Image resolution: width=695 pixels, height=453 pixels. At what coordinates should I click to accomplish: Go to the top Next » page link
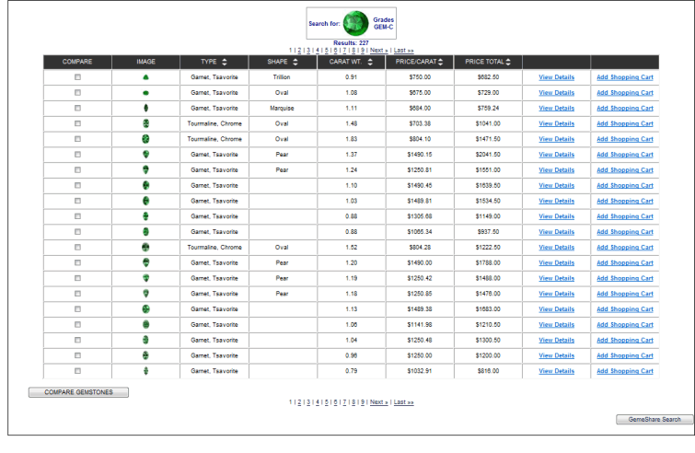[x=378, y=50]
